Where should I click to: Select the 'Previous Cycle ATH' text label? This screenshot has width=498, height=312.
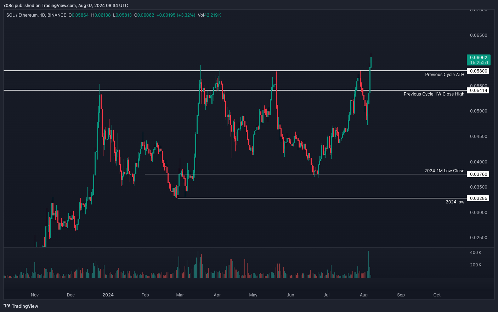pos(444,75)
